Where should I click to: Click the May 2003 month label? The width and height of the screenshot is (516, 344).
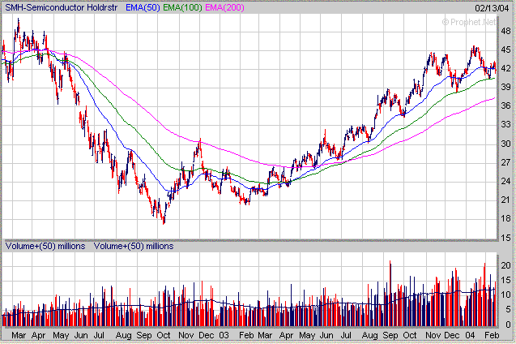(307, 336)
